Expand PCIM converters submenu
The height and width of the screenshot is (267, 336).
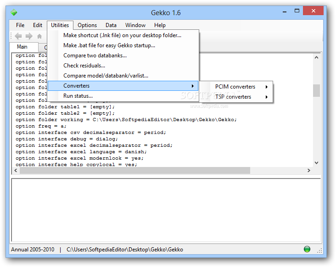tap(236, 87)
